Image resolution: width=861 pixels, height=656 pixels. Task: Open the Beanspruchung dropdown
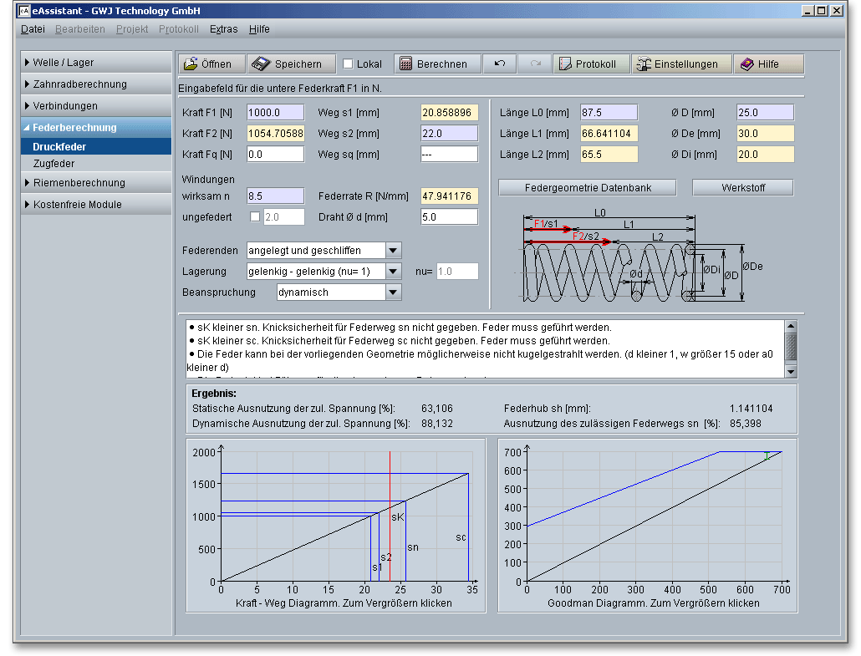tap(393, 292)
